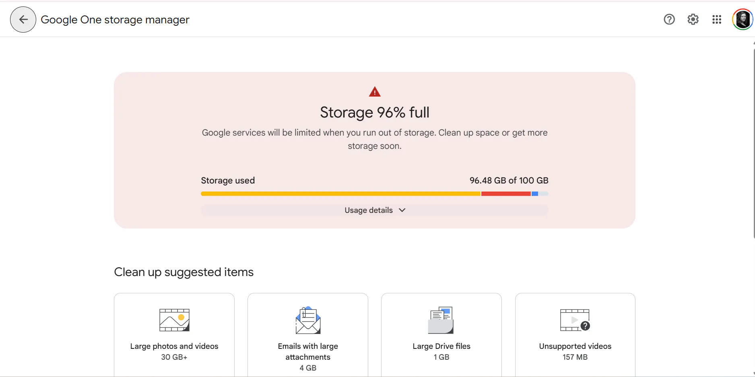Click the red segment of storage bar

pyautogui.click(x=506, y=194)
